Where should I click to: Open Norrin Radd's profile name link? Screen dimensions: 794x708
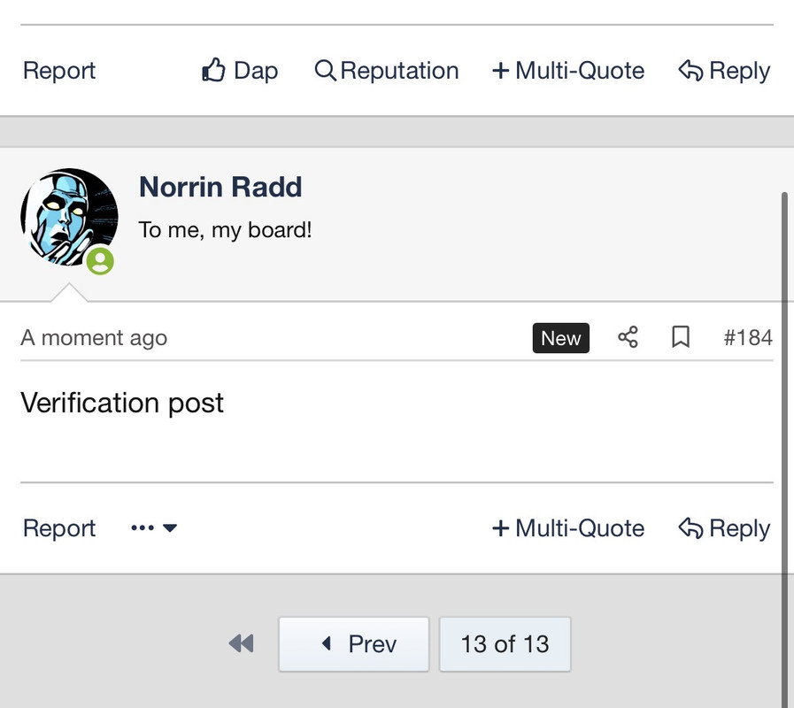220,187
